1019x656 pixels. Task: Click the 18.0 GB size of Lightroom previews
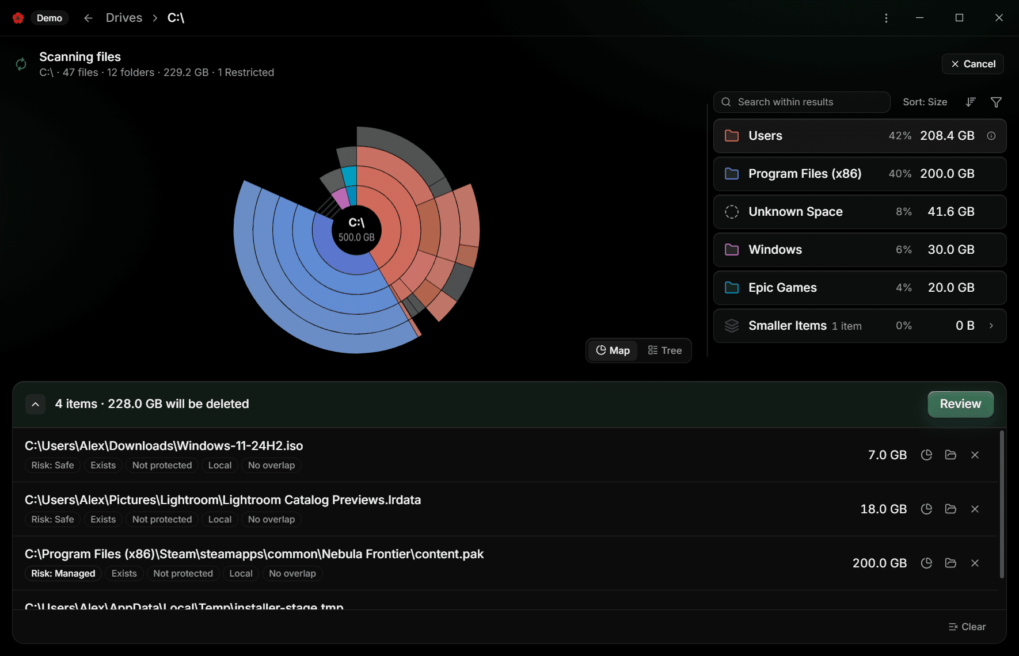tap(884, 509)
